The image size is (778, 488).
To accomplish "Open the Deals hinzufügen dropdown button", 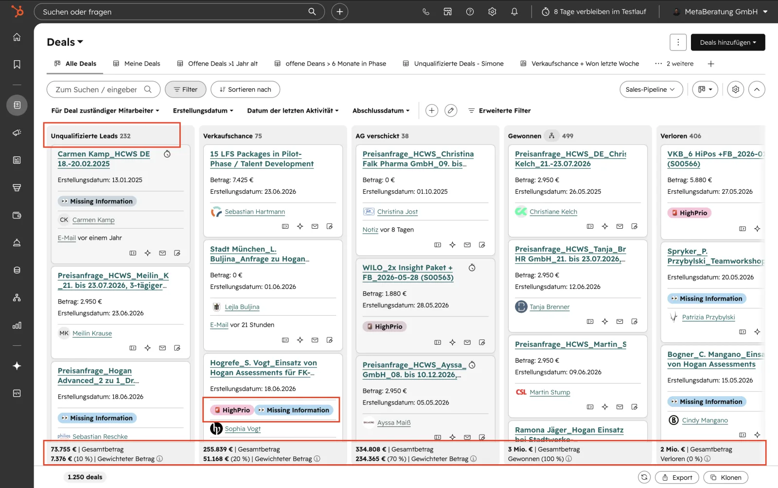I will (728, 42).
